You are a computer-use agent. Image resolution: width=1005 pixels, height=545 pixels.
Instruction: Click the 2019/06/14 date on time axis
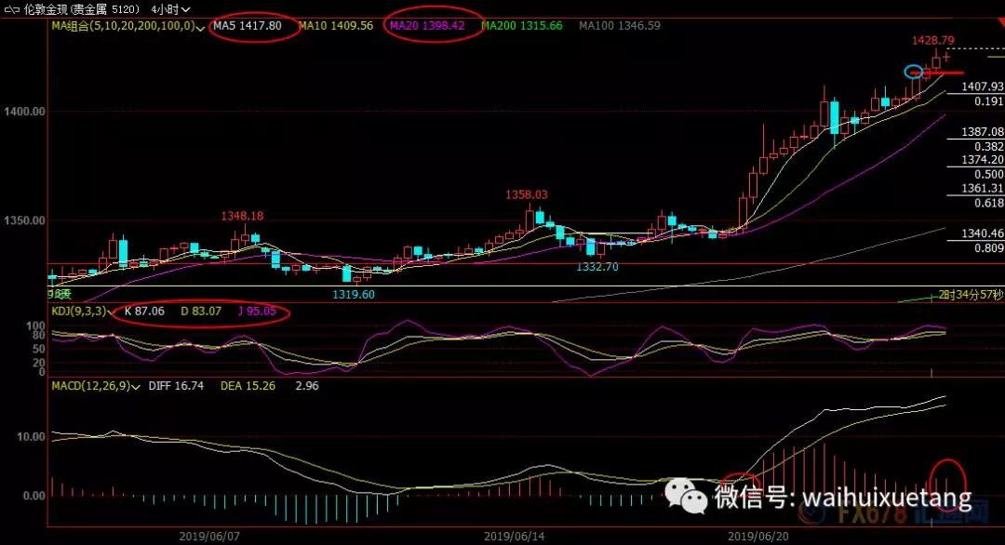[x=513, y=537]
